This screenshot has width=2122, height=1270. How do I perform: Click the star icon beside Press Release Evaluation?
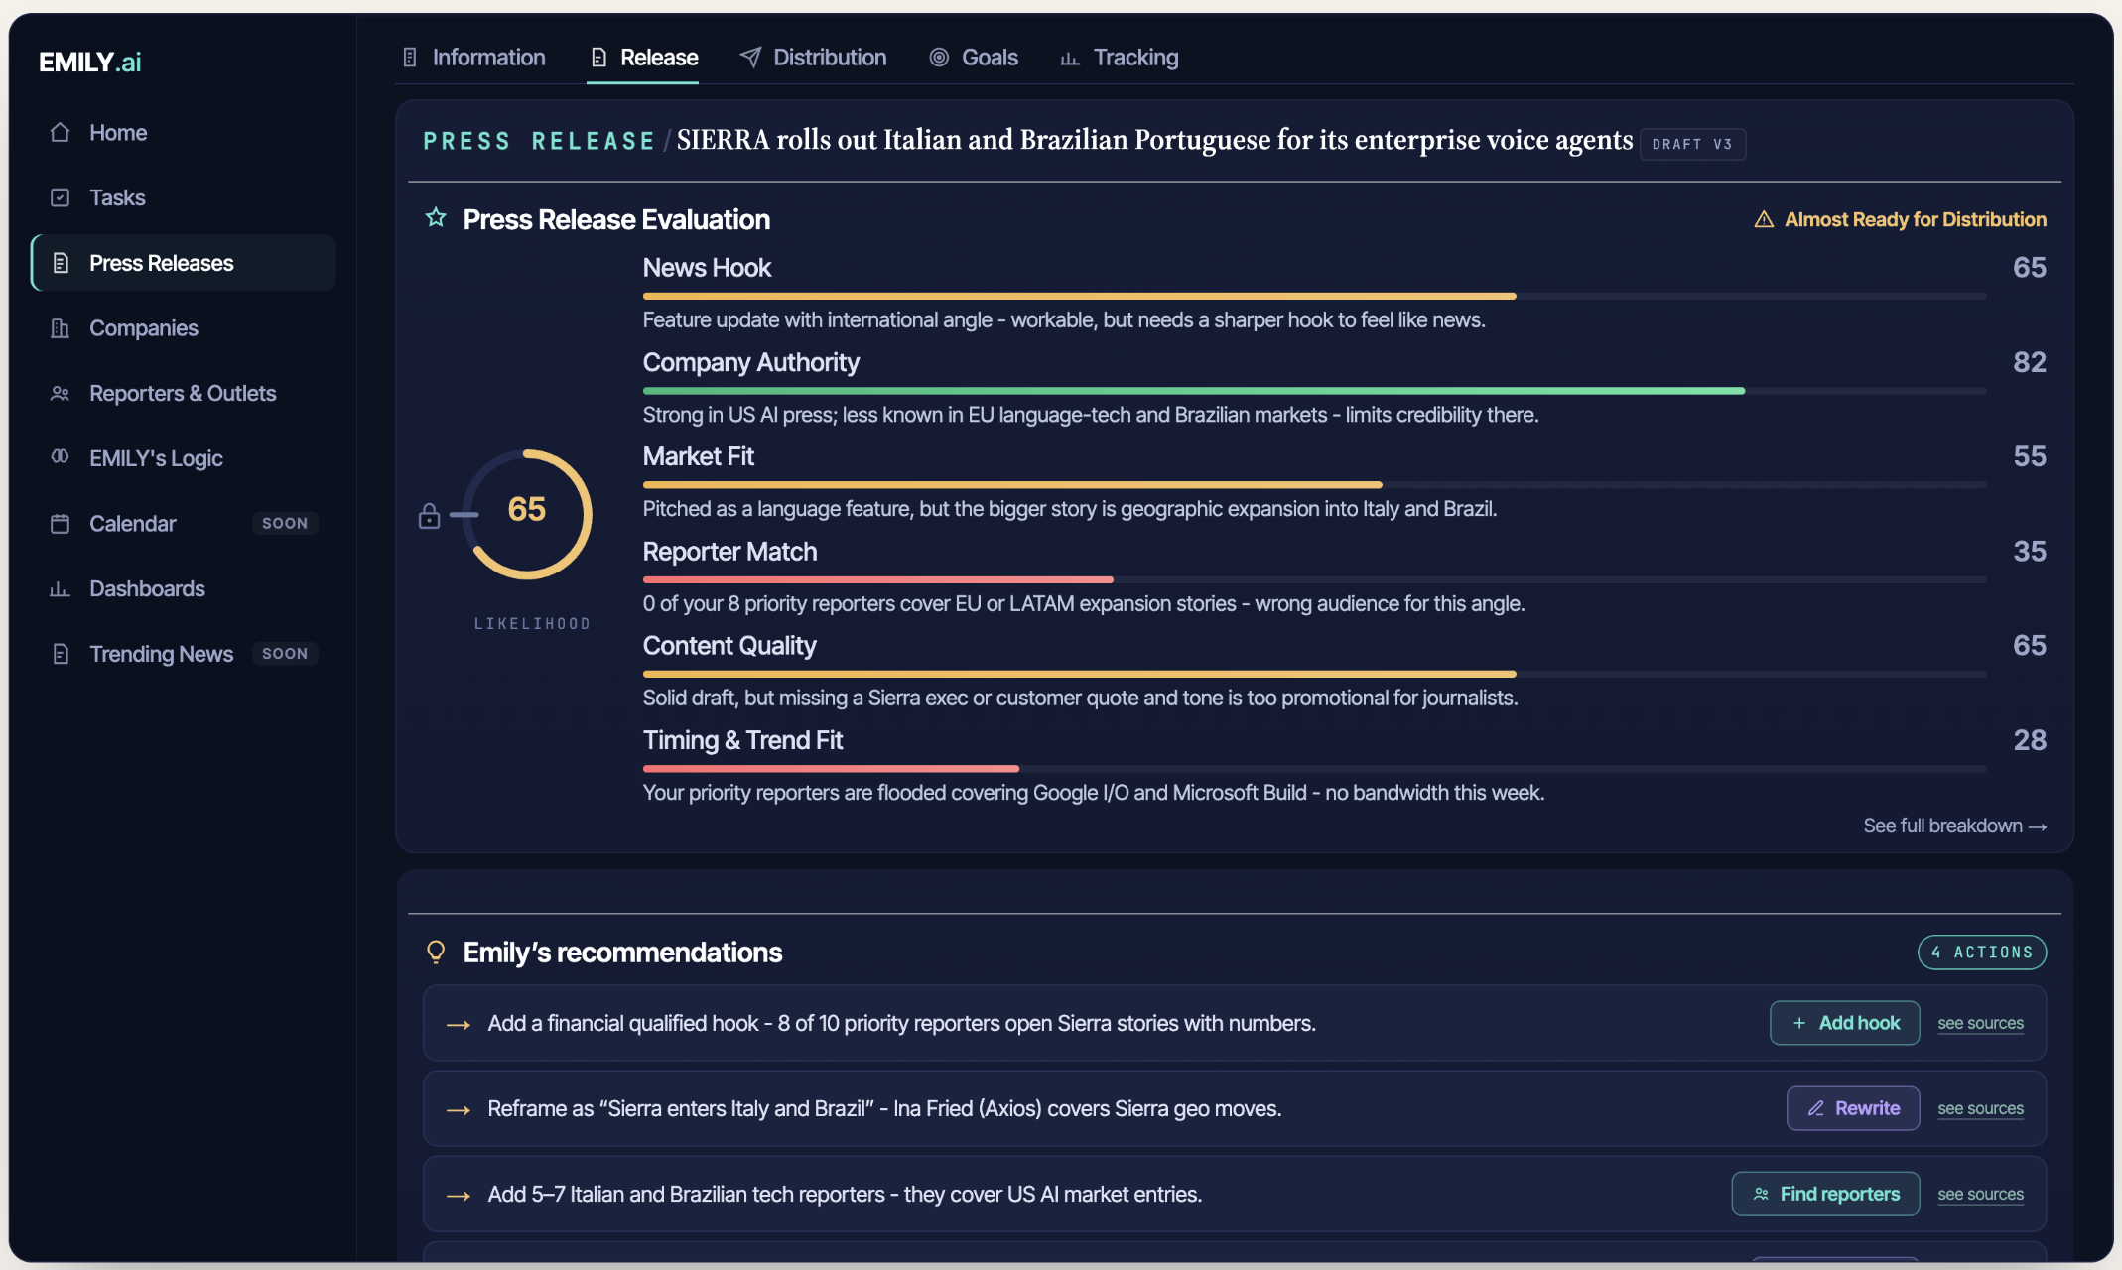click(436, 218)
